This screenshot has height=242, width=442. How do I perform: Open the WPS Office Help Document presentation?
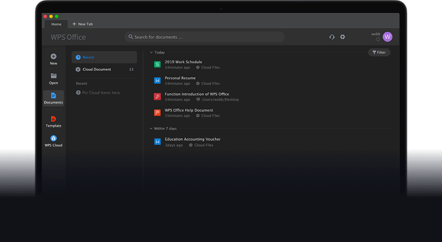[x=189, y=110]
